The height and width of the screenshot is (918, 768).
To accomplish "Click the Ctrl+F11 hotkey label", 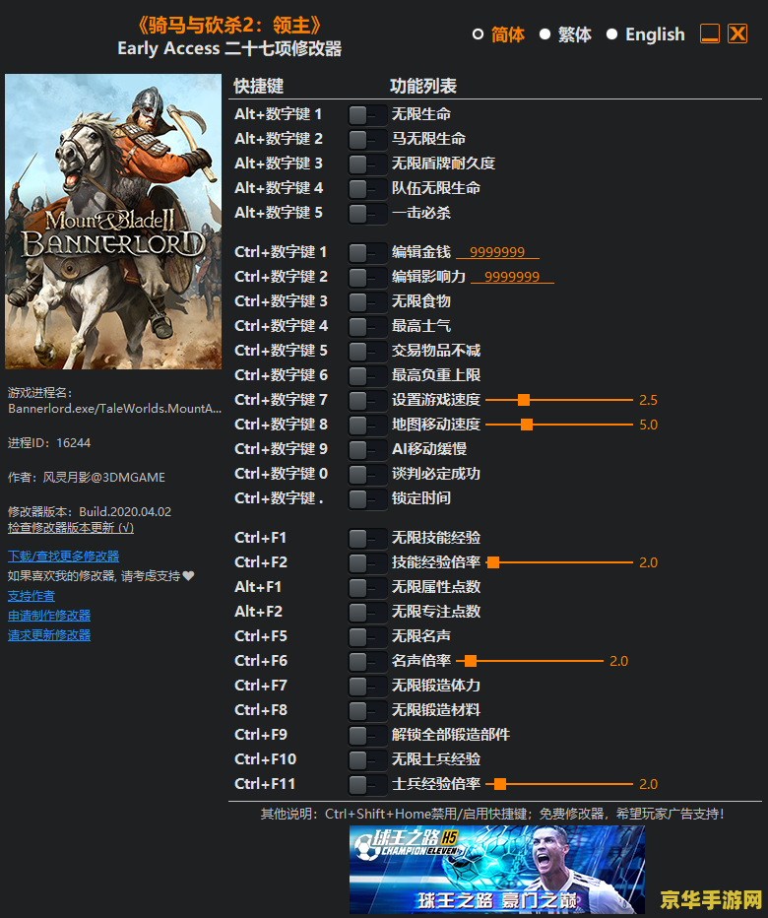I will click(x=265, y=783).
